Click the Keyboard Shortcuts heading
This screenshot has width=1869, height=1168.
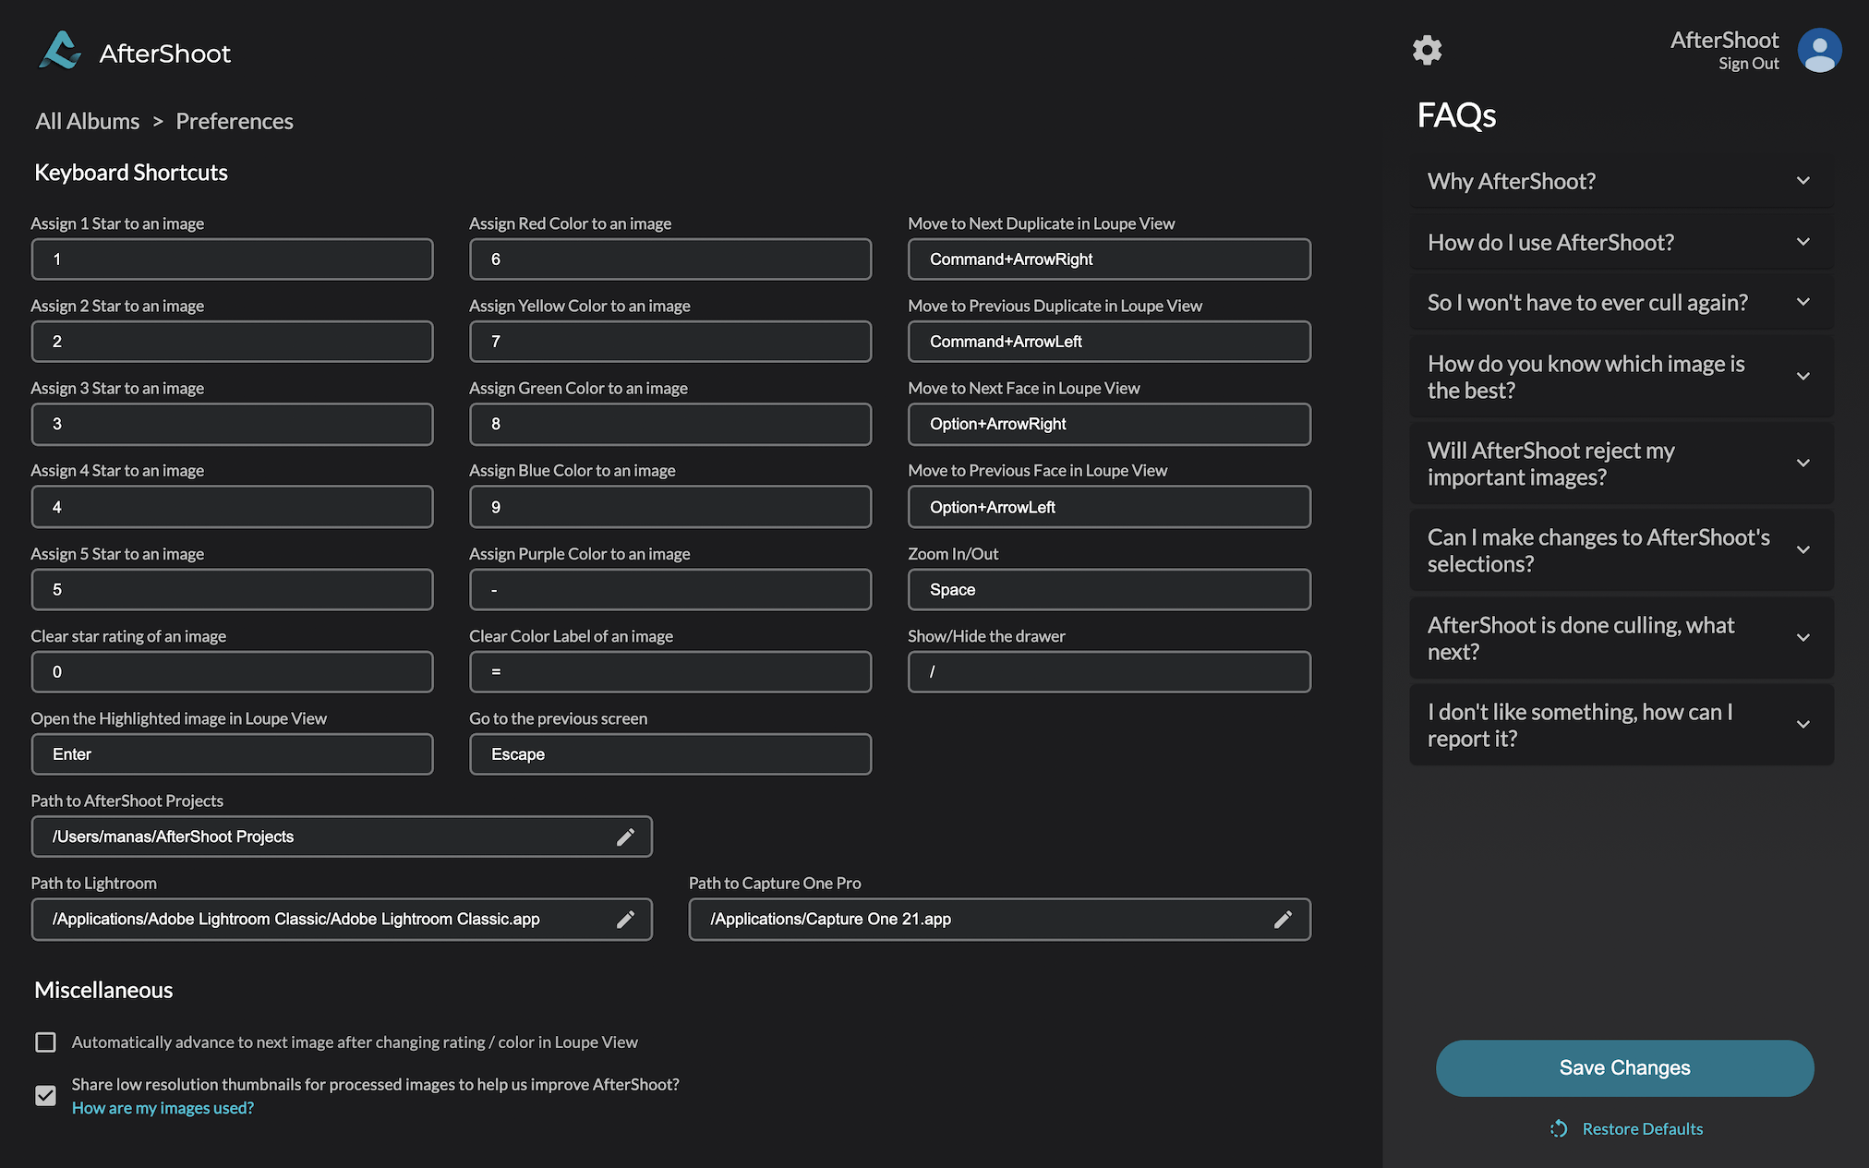(x=131, y=173)
